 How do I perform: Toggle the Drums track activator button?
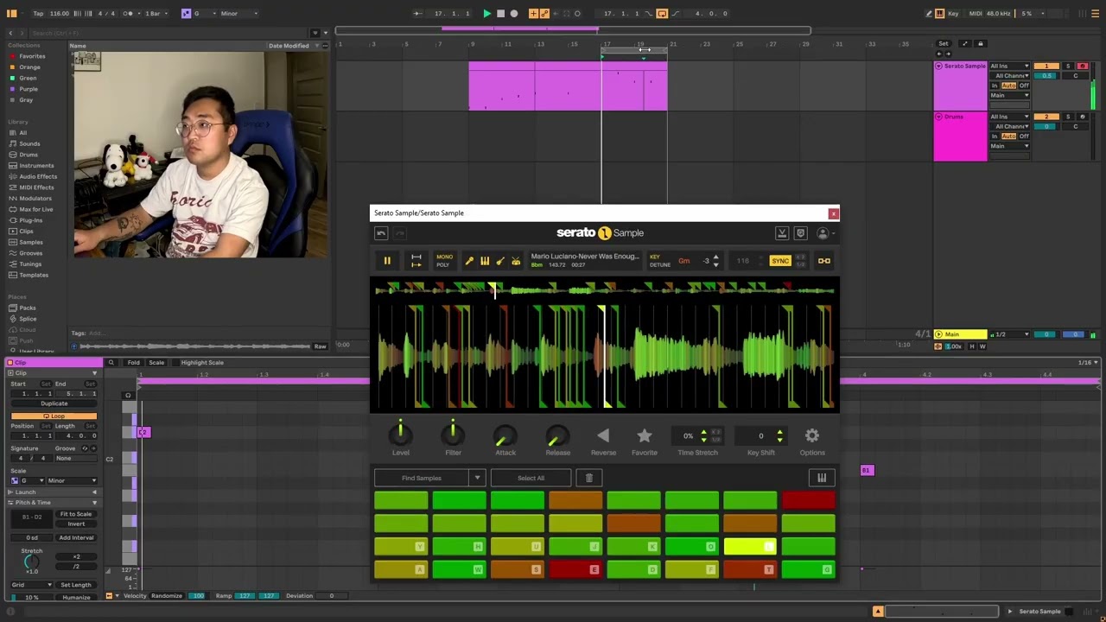tap(1046, 117)
